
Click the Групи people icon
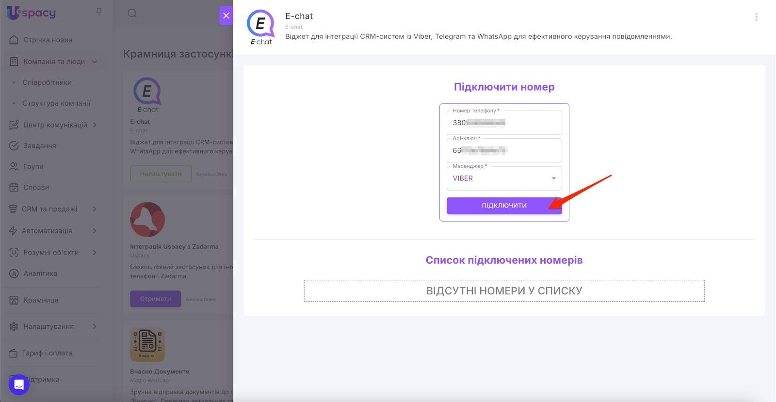click(x=14, y=166)
